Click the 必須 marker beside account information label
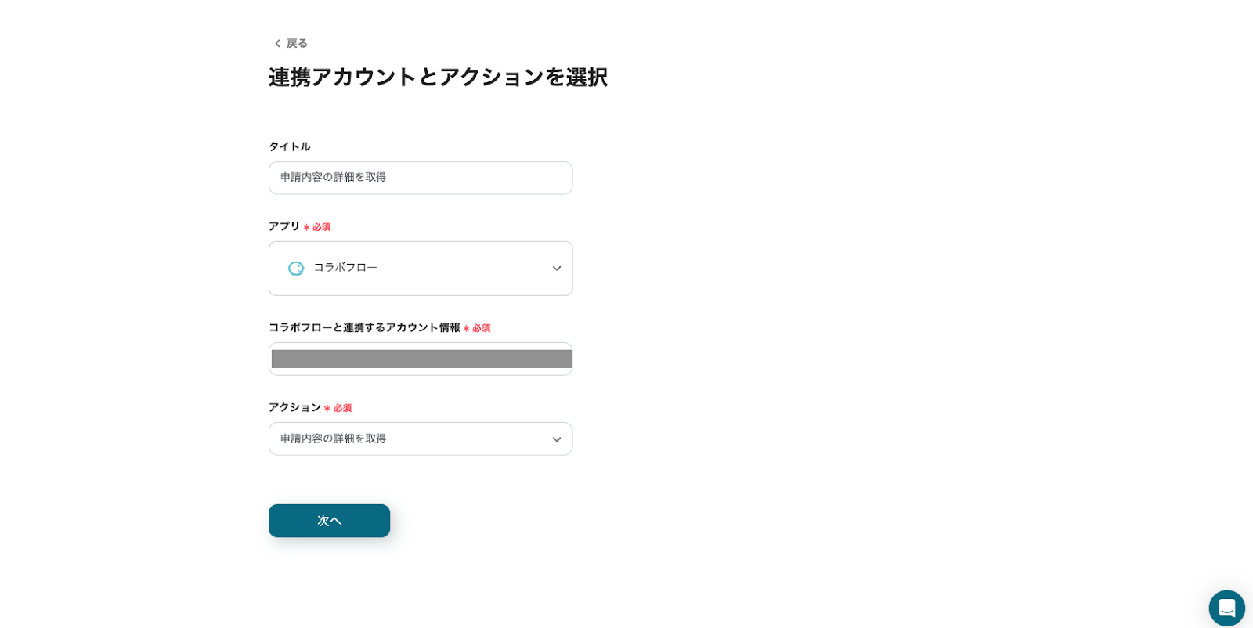 point(481,328)
